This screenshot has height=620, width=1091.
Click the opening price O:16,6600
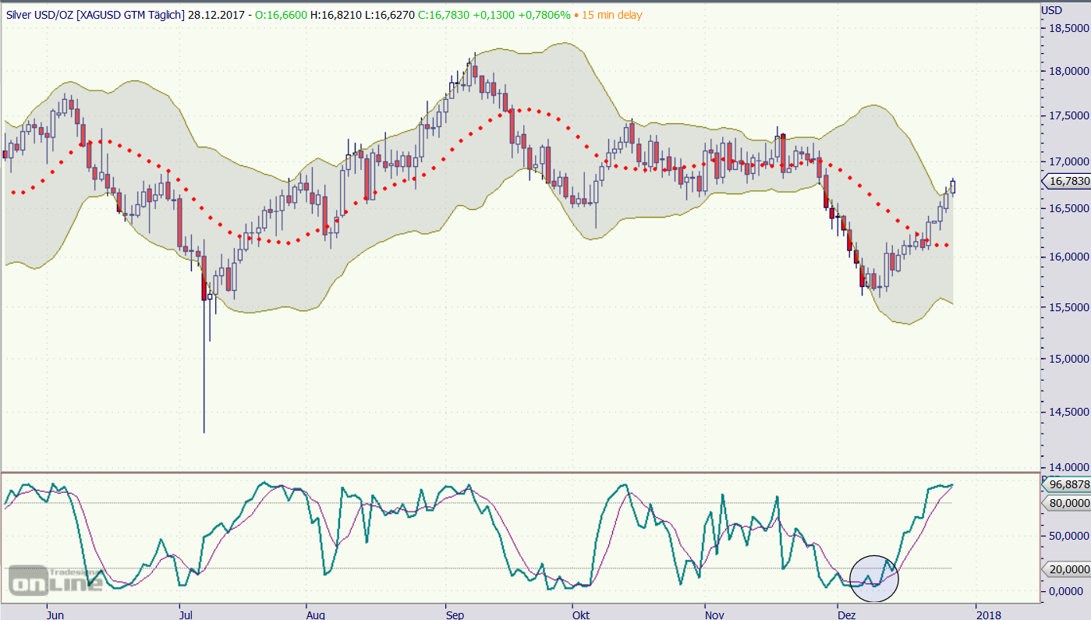(x=280, y=15)
